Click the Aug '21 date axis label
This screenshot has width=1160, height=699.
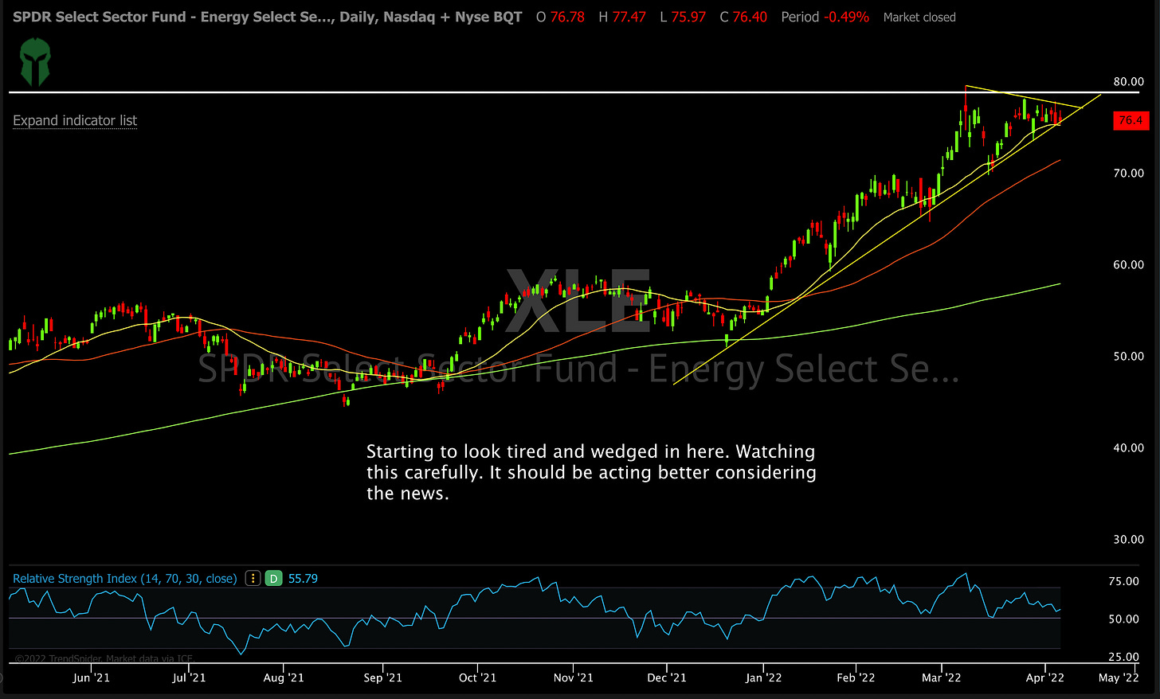tap(284, 678)
